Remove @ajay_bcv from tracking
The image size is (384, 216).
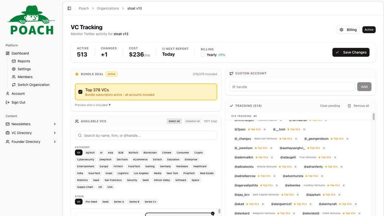coord(298,195)
